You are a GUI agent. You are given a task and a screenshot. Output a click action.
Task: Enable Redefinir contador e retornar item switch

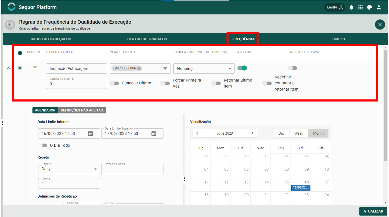coord(267,83)
